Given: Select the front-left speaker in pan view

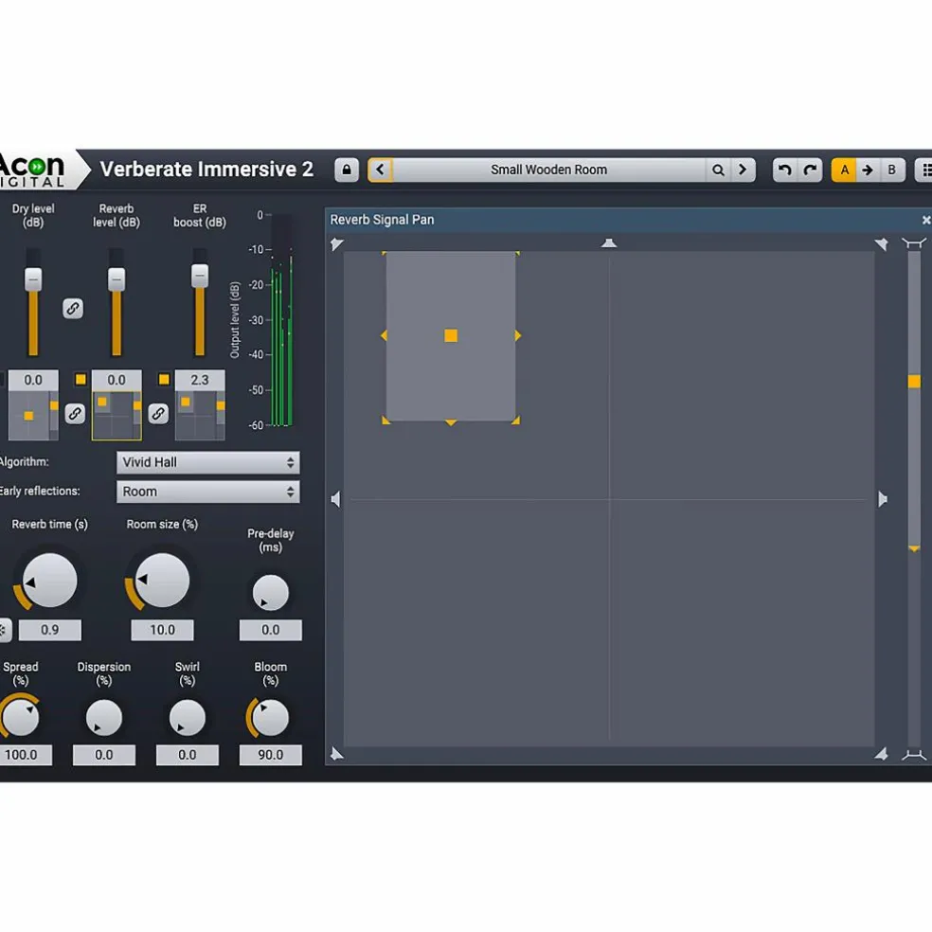Looking at the screenshot, I should (x=337, y=244).
